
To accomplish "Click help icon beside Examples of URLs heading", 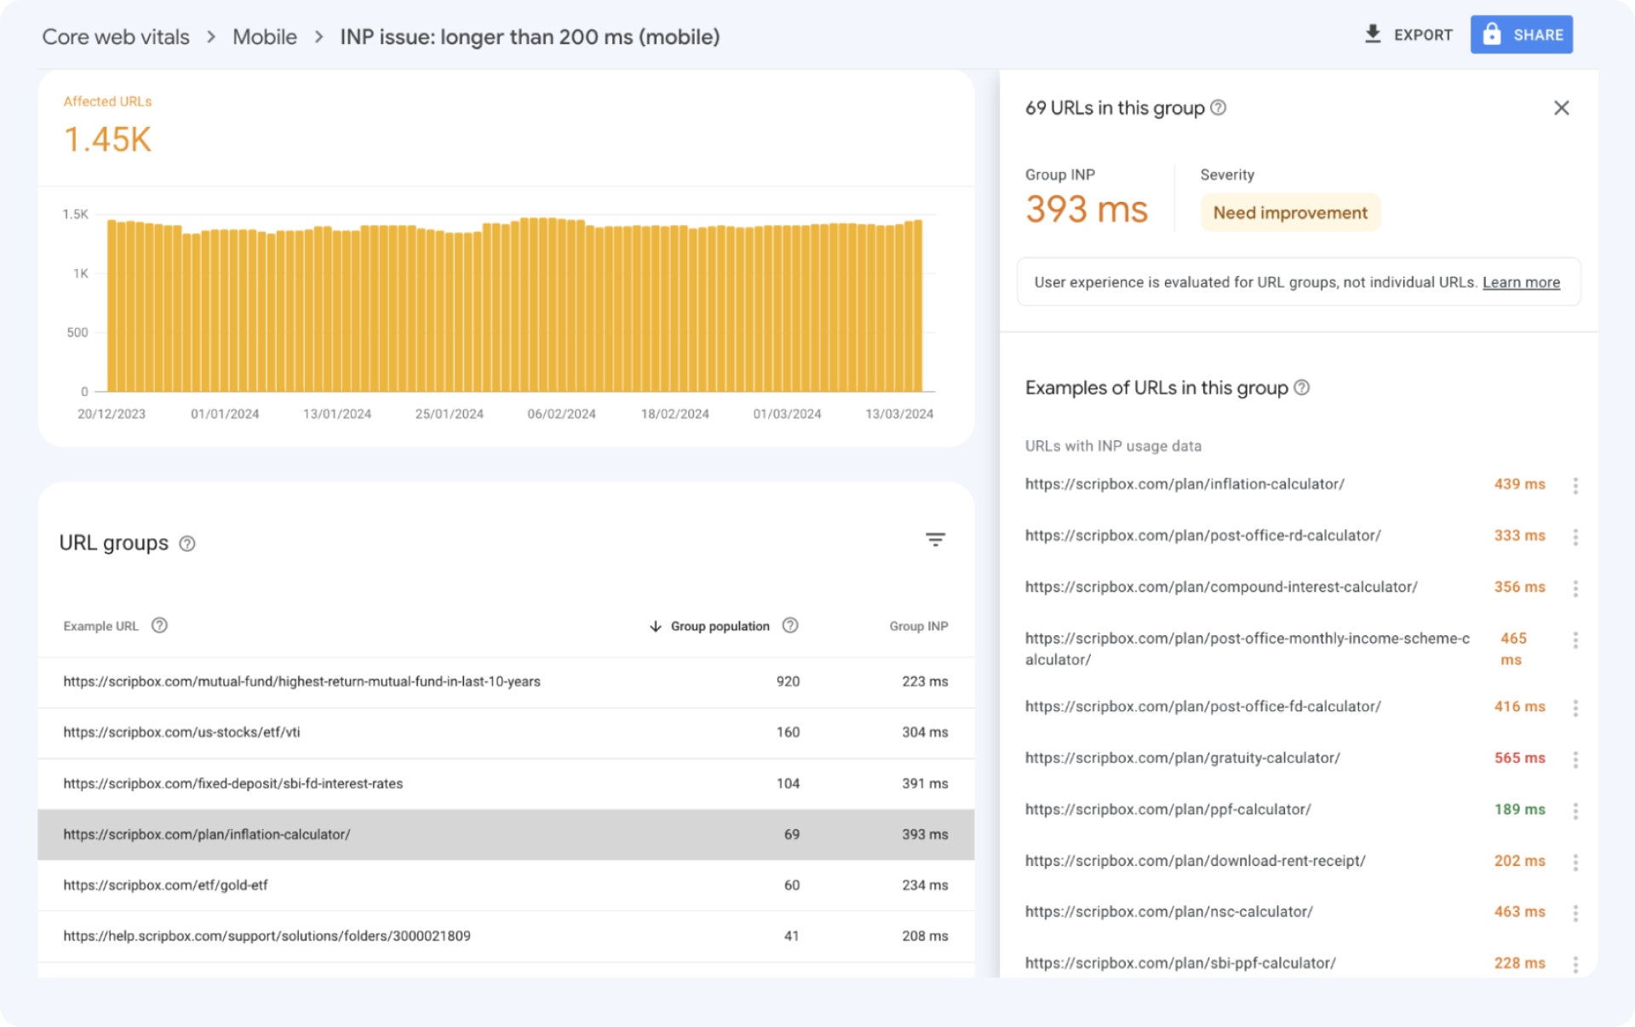I will pyautogui.click(x=1302, y=387).
